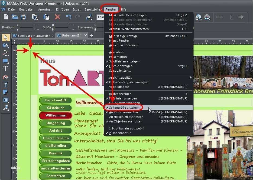Click the Umgebung navigation button
The height and width of the screenshot is (180, 253).
56,123
